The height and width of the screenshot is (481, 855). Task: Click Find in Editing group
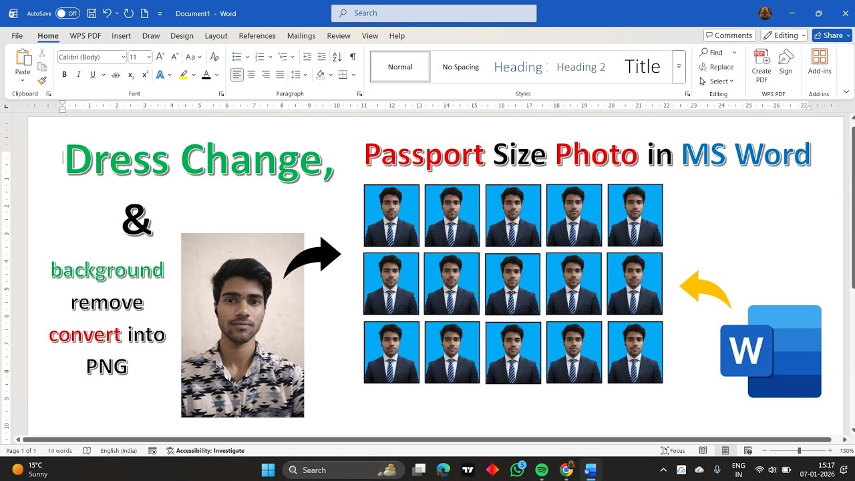[711, 52]
